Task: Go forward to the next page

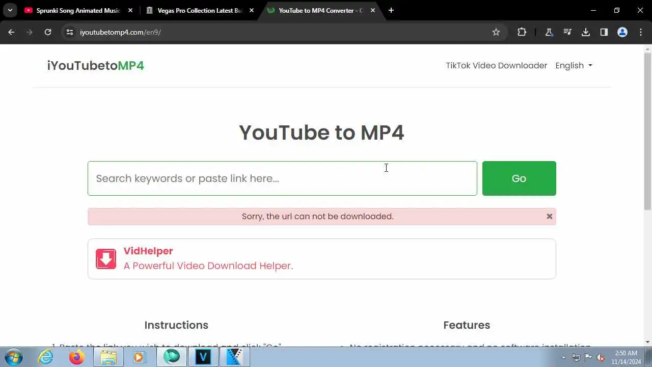Action: 30,32
